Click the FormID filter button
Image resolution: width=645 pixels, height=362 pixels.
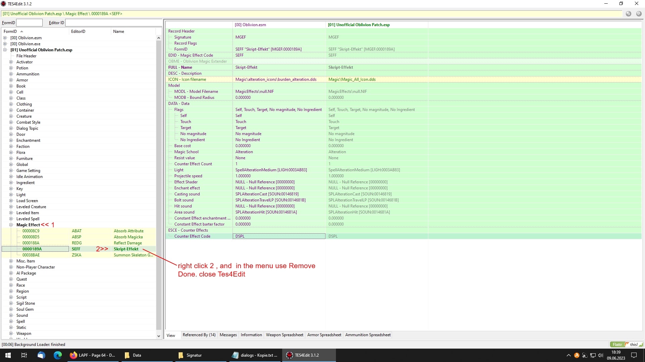pyautogui.click(x=8, y=22)
